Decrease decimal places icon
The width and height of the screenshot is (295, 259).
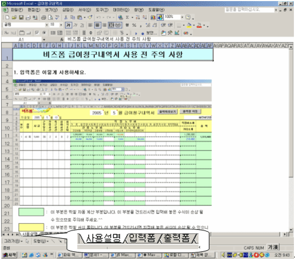(155, 25)
